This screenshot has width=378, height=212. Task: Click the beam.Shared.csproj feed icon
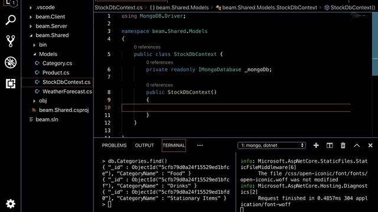pyautogui.click(x=34, y=110)
